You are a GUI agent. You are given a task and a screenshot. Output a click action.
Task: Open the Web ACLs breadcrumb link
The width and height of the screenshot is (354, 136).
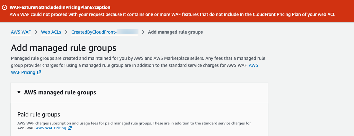[x=51, y=32]
